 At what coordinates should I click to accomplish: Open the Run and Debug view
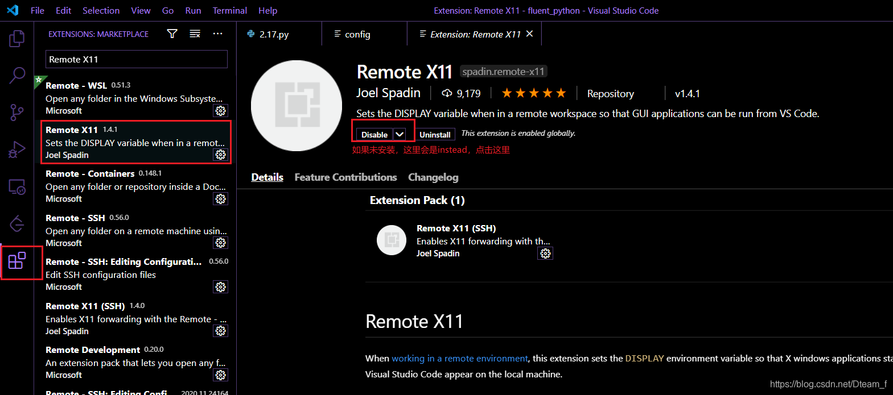pyautogui.click(x=17, y=150)
